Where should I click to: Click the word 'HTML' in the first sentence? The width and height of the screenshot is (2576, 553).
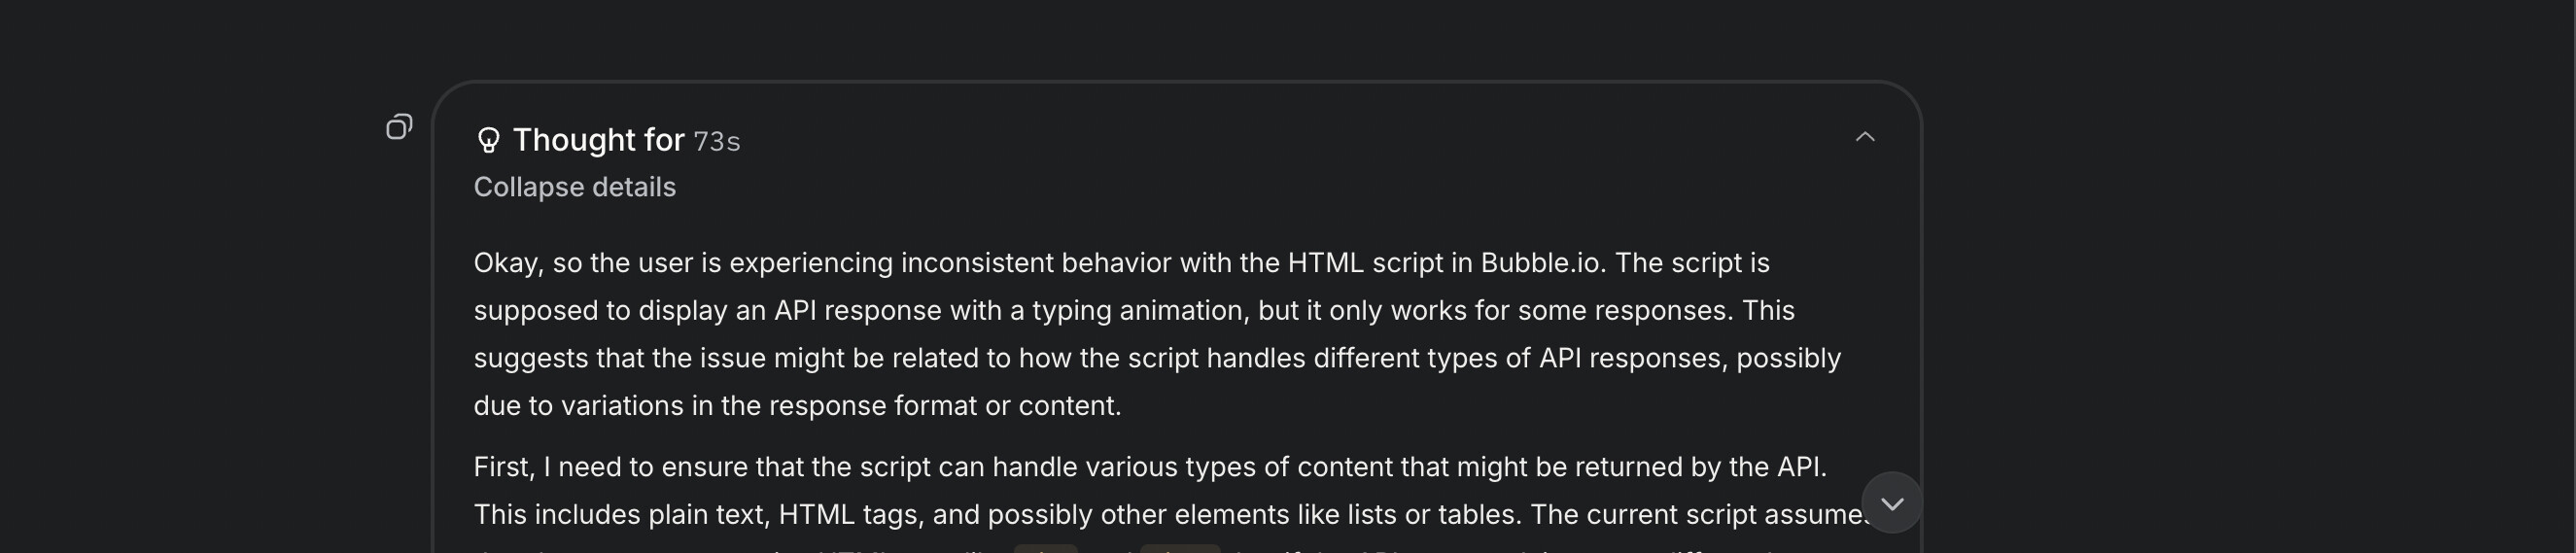1325,263
